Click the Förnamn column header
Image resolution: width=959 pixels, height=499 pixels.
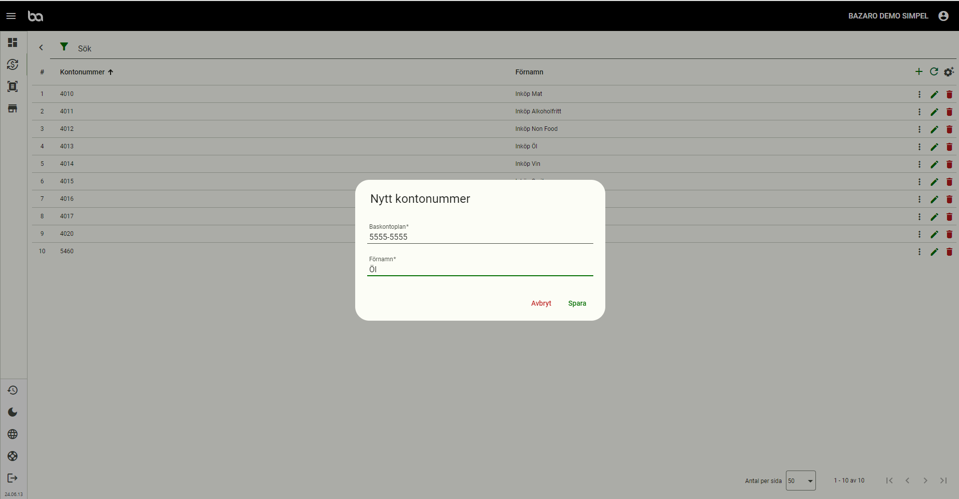click(529, 72)
